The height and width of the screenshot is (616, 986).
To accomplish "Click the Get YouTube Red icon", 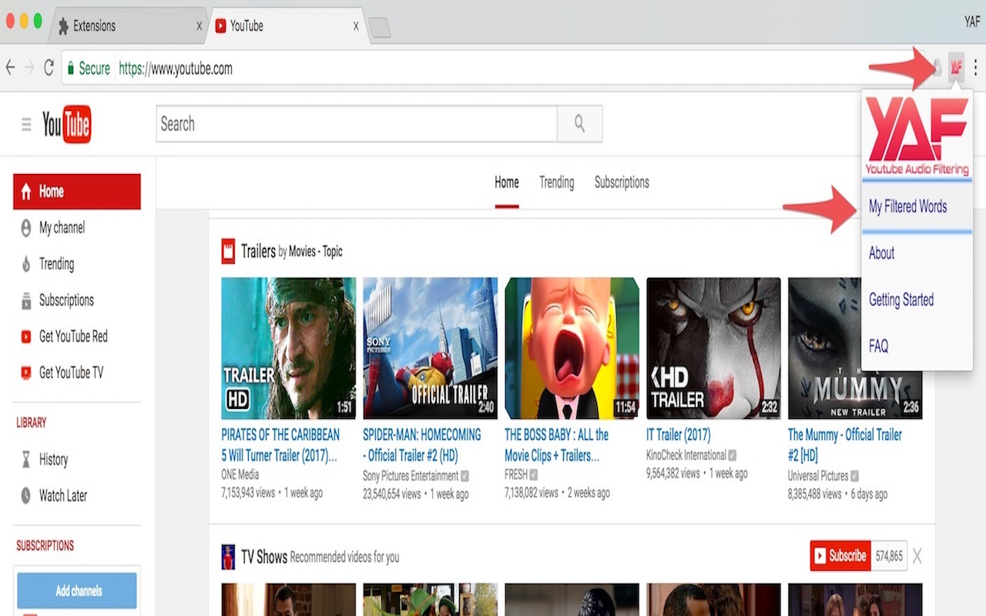I will click(x=25, y=336).
